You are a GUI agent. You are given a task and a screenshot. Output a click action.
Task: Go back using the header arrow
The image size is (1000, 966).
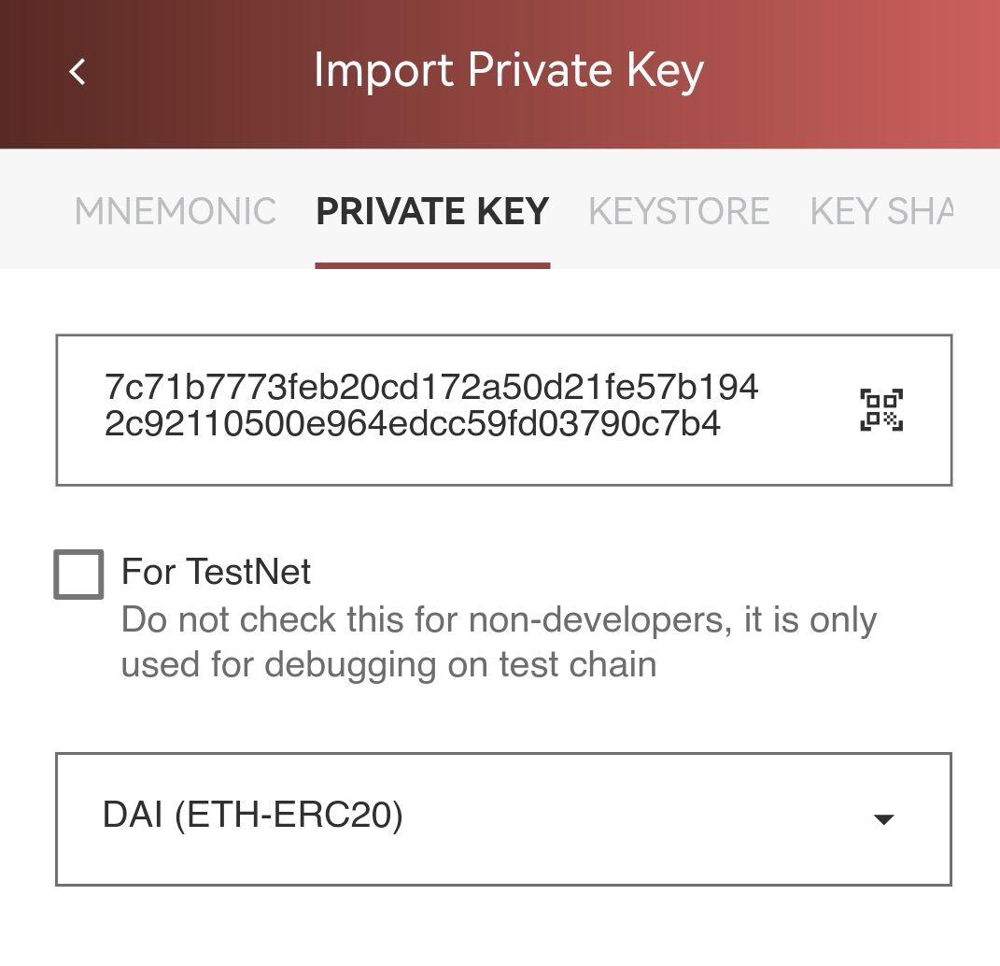(78, 72)
